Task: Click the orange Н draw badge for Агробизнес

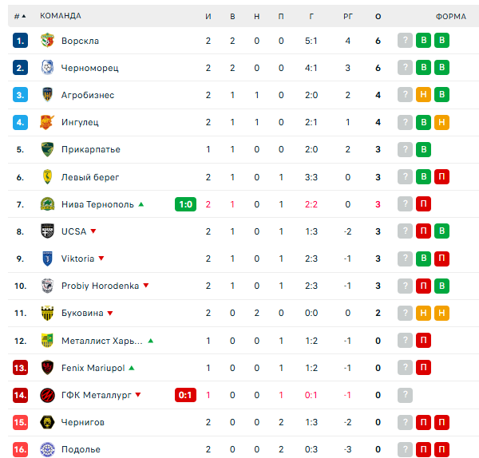Action: tap(424, 95)
